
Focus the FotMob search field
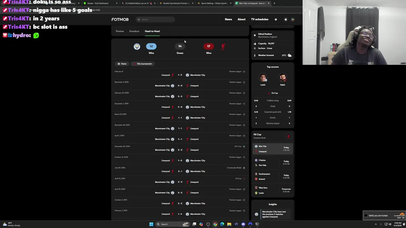155,20
